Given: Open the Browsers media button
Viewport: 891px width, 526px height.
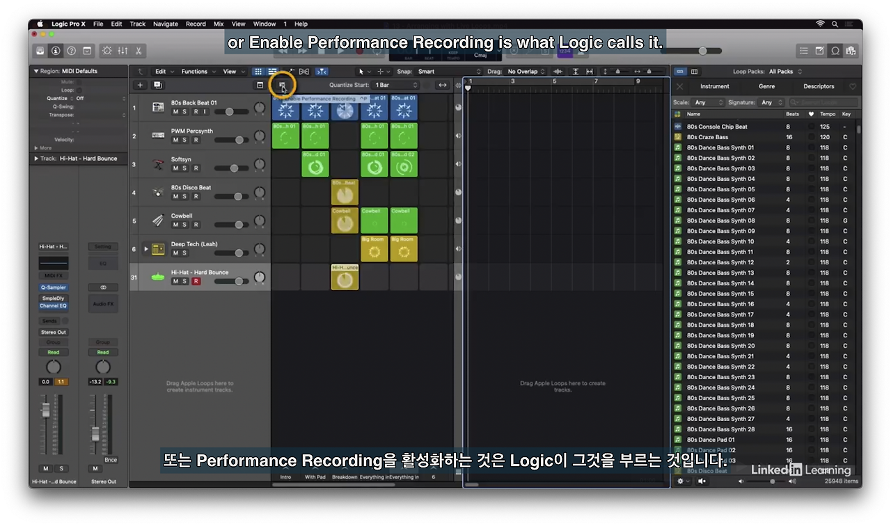Looking at the screenshot, I should 850,51.
